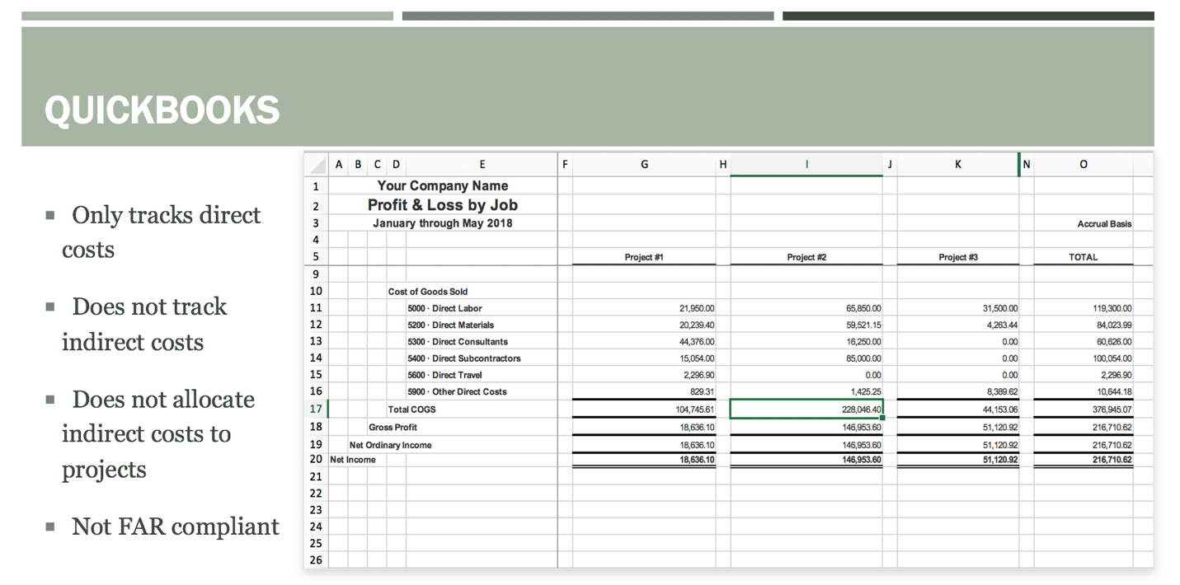This screenshot has width=1180, height=585.
Task: Click the 'Net Ordinary Income' label
Action: 391,445
